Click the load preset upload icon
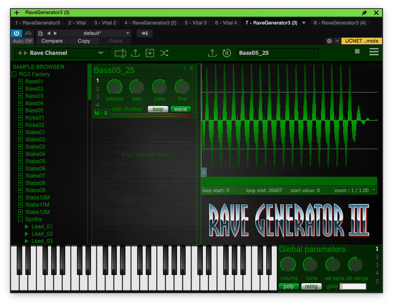Screen dimensions: 393x305 pos(135,53)
